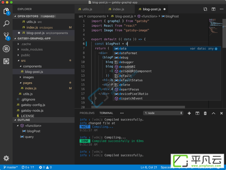This screenshot has height=170, width=226.
Task: Open the editor More Actions ellipsis
Action: click(x=221, y=9)
